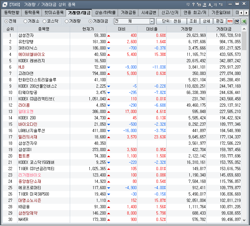Select stock 삼천당제약
250x226 pixels.
[28, 213]
